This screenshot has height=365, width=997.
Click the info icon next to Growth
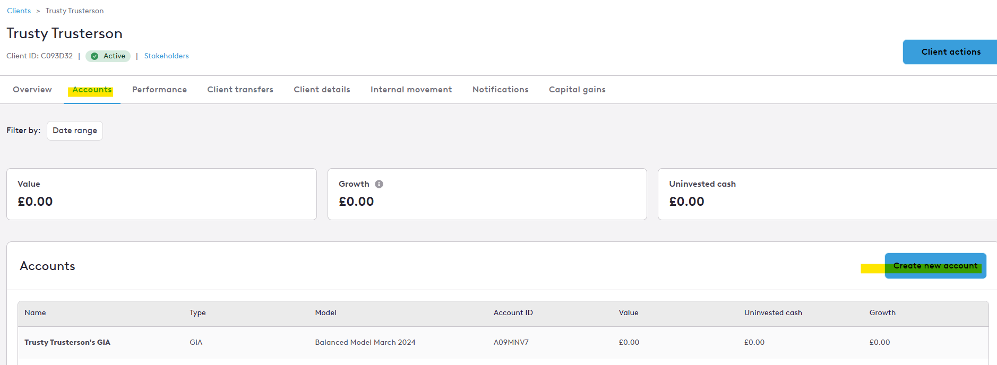pos(379,184)
